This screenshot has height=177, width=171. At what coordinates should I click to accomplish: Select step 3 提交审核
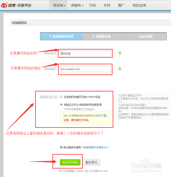(145, 36)
